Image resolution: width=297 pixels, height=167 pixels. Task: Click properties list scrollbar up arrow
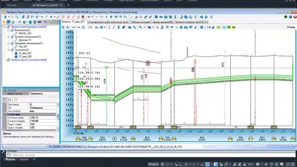click(x=58, y=104)
